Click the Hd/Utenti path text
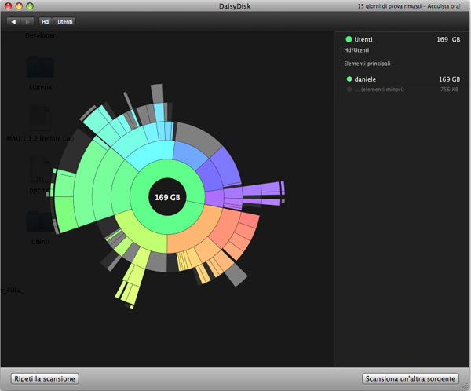The image size is (471, 391). pyautogui.click(x=356, y=50)
